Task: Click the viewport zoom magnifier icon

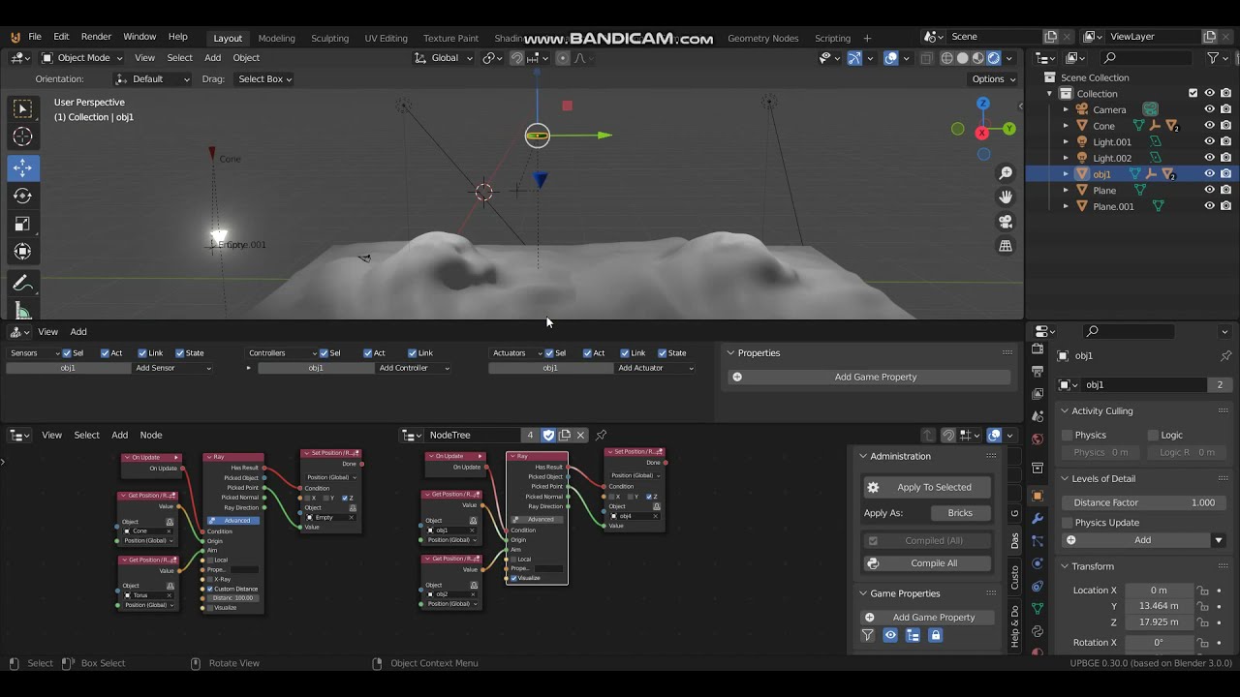Action: (x=1006, y=173)
